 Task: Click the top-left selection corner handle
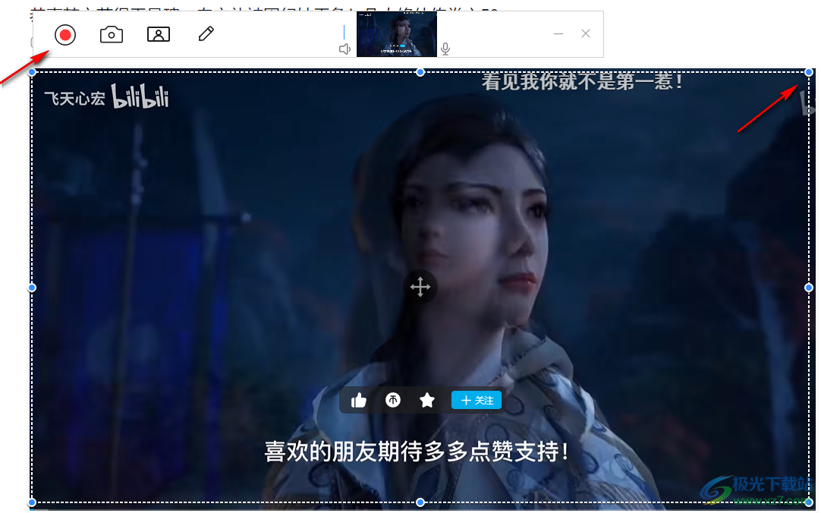pyautogui.click(x=32, y=72)
